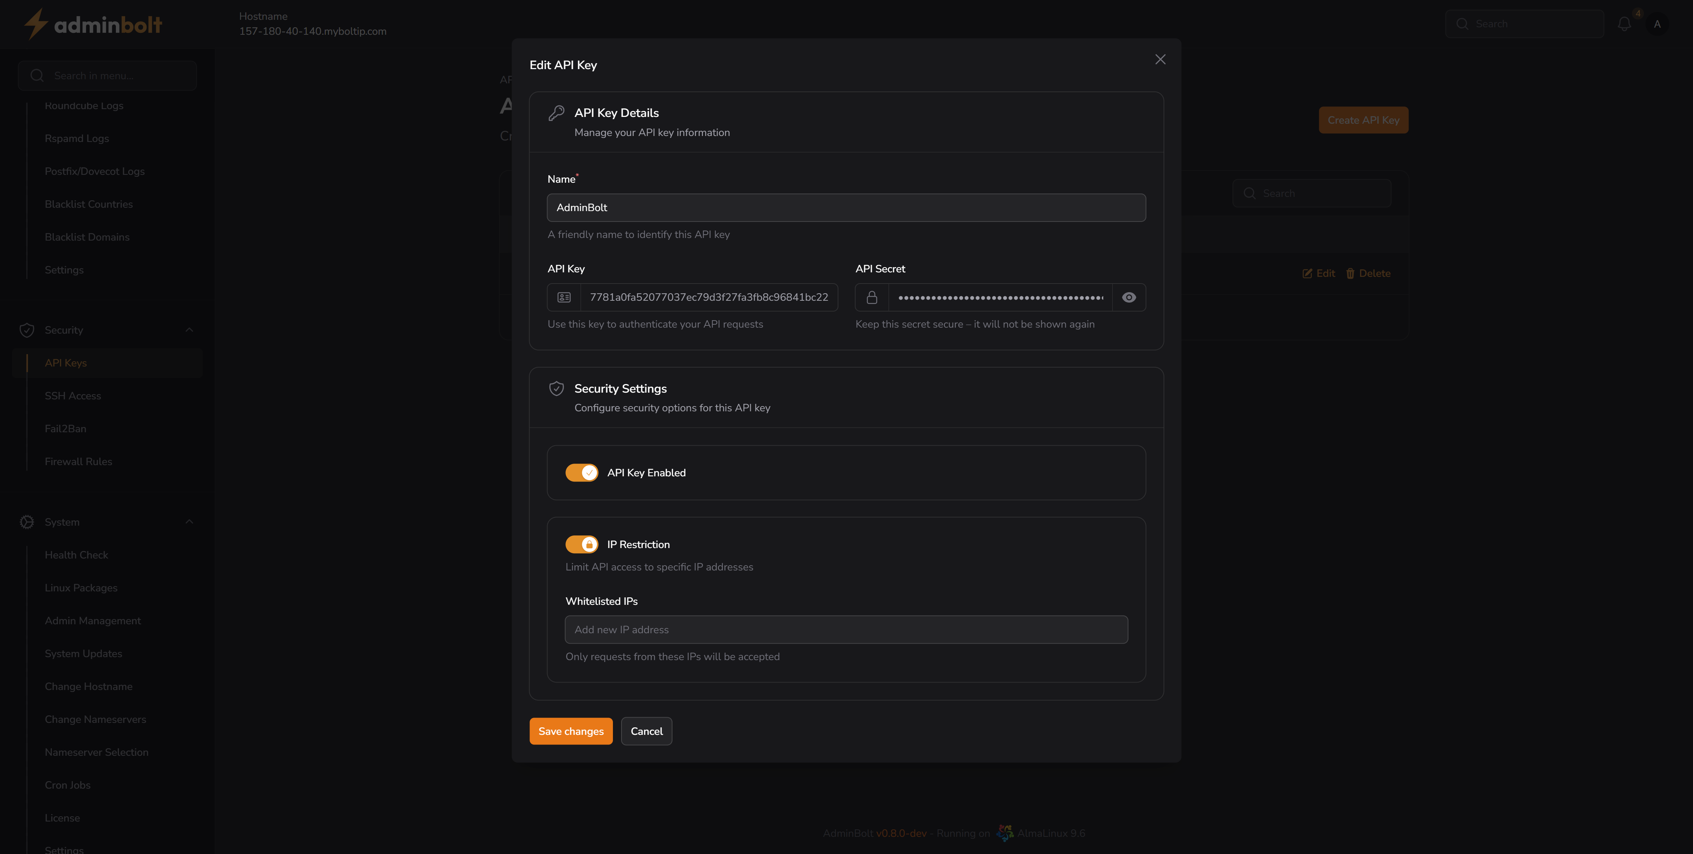Click the lock icon in the API Secret field

point(871,297)
